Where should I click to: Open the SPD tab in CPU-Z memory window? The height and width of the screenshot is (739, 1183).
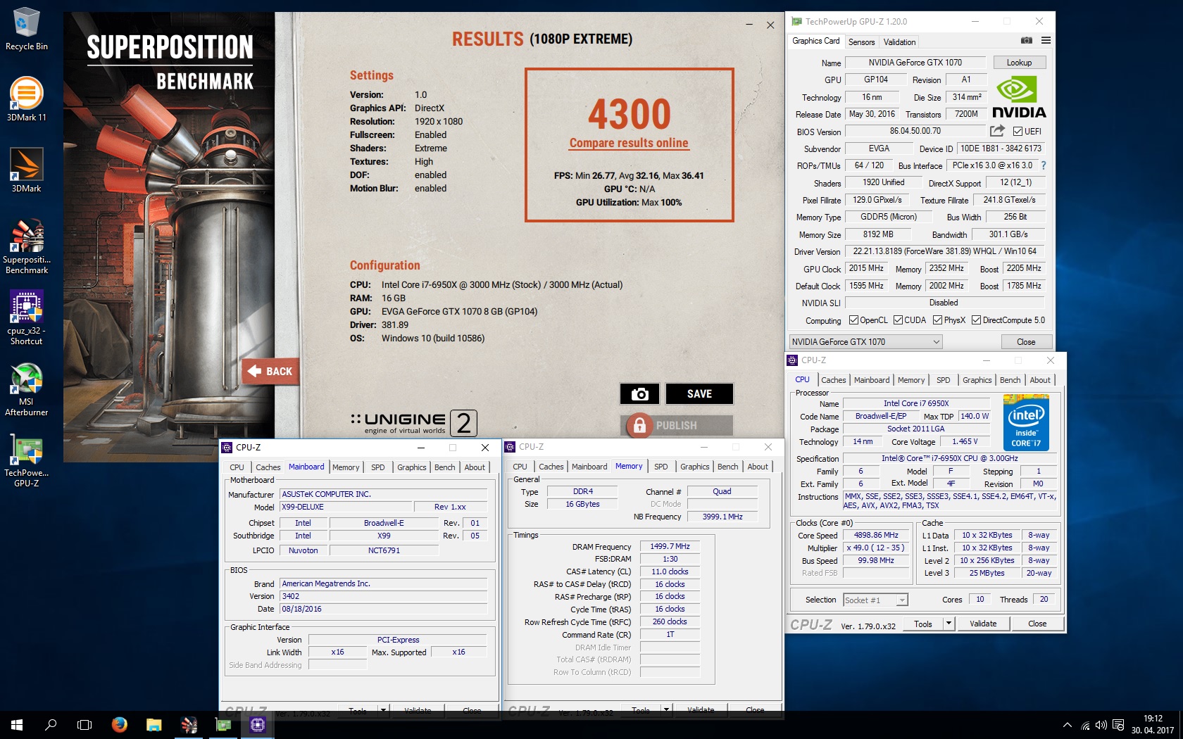pyautogui.click(x=661, y=467)
